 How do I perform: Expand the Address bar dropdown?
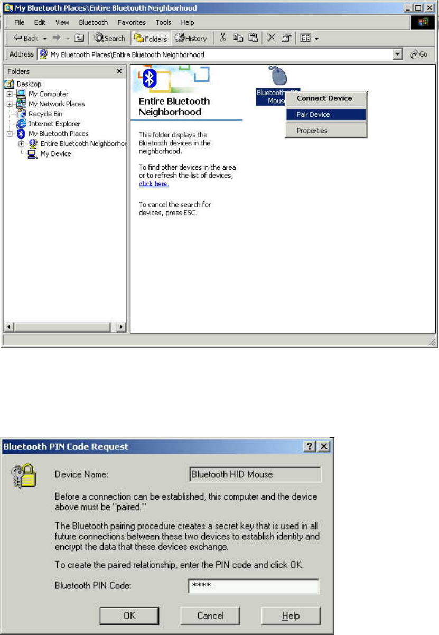(x=398, y=54)
